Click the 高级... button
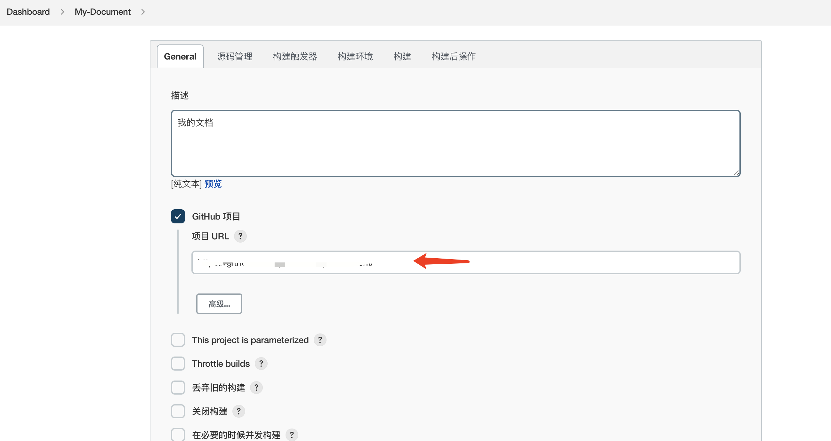831x441 pixels. point(219,304)
